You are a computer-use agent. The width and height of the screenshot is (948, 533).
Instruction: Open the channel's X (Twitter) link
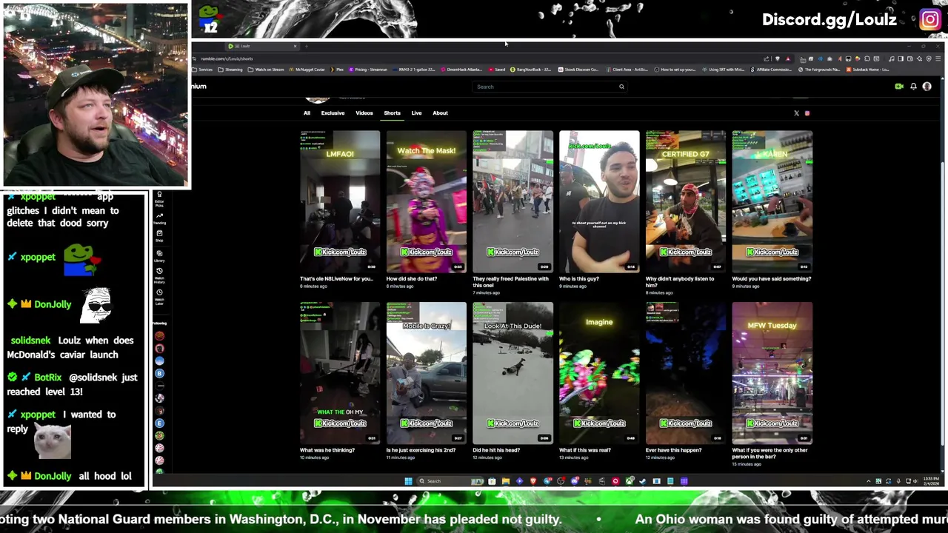(796, 113)
